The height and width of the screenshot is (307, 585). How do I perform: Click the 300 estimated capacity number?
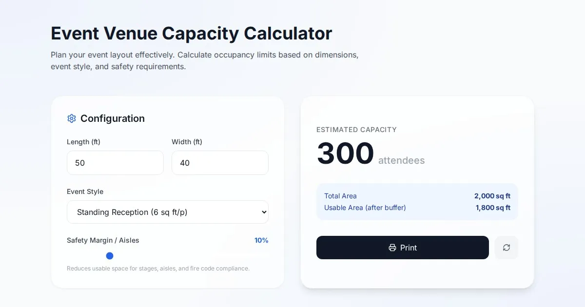pos(345,153)
